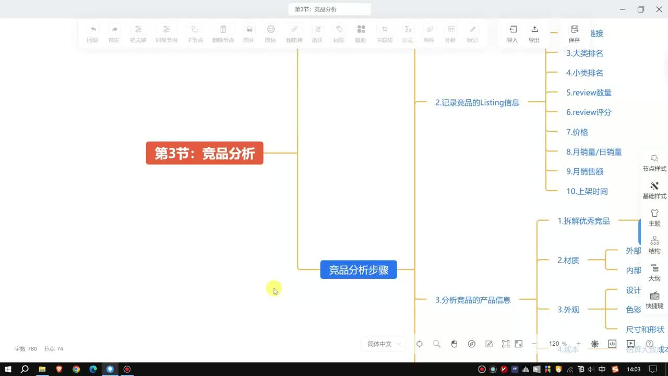Viewport: 668px width, 376px height.
Task: Zoom out with the minus button
Action: (x=534, y=344)
